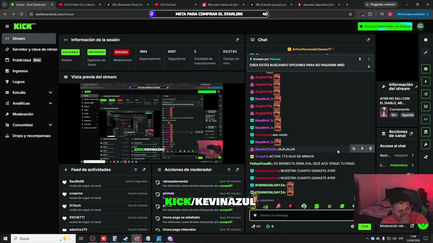Viewport: 433px width, 243px height.
Task: Open the stream preview thumbnail
Action: [151, 123]
